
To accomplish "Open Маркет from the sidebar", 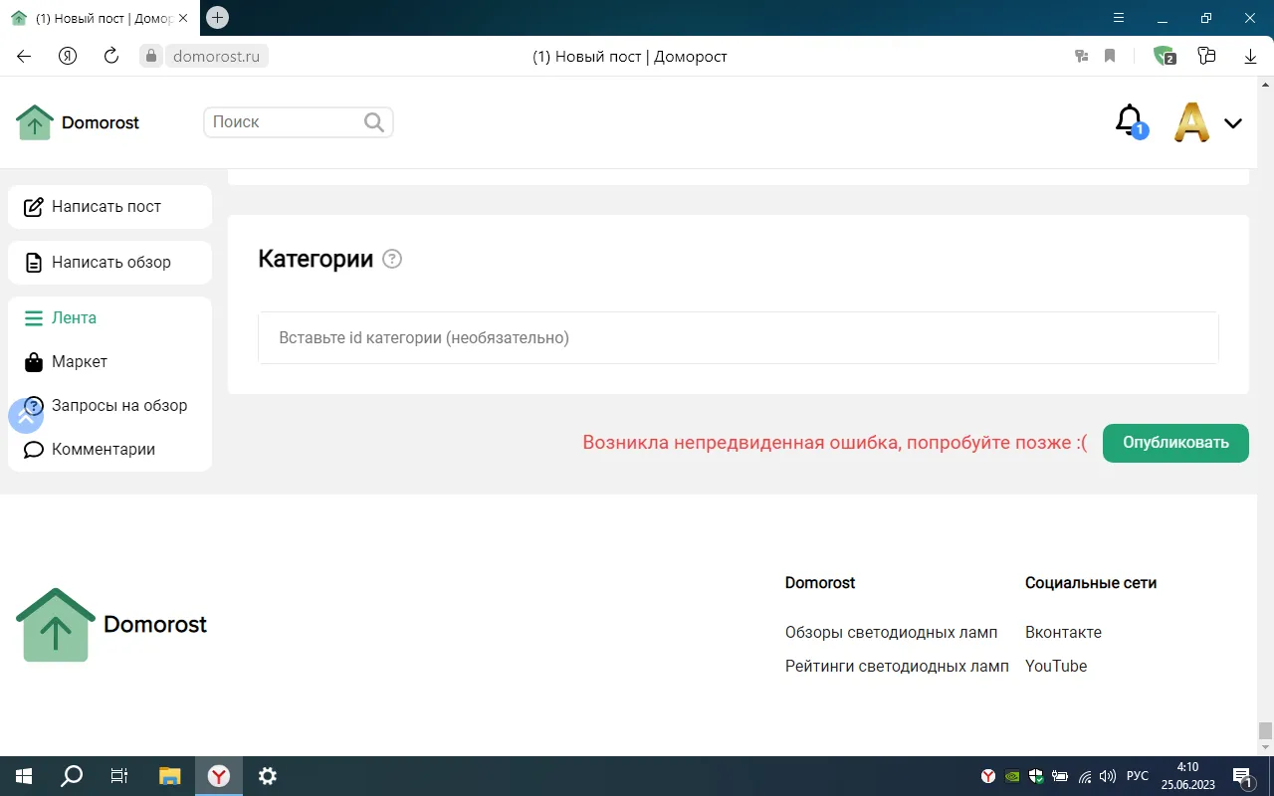I will (x=79, y=362).
